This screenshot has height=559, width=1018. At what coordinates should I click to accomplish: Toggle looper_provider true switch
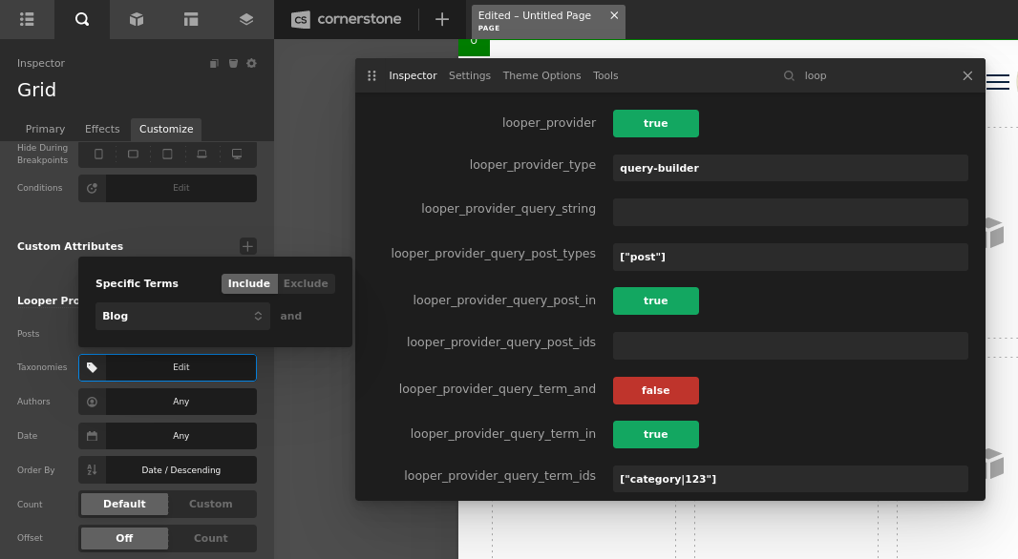pyautogui.click(x=655, y=124)
